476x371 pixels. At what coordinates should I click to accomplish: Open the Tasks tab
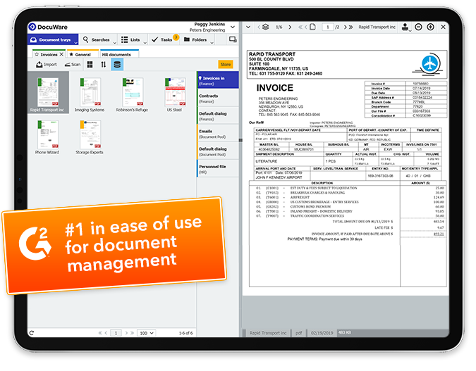click(x=161, y=39)
